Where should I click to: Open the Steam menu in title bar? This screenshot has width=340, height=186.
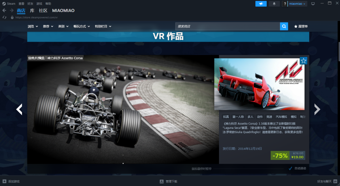11,4
